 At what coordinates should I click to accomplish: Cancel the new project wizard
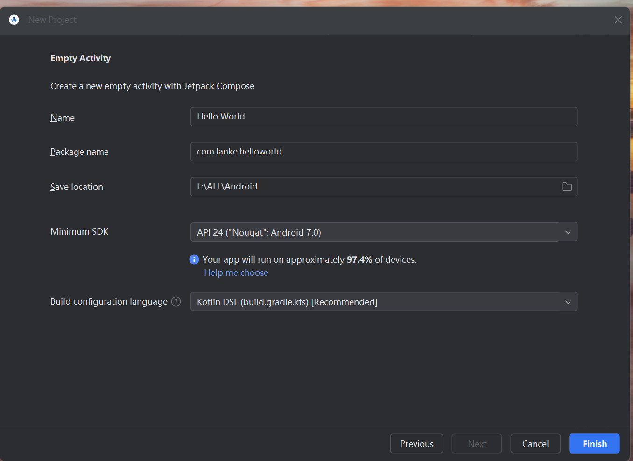535,444
